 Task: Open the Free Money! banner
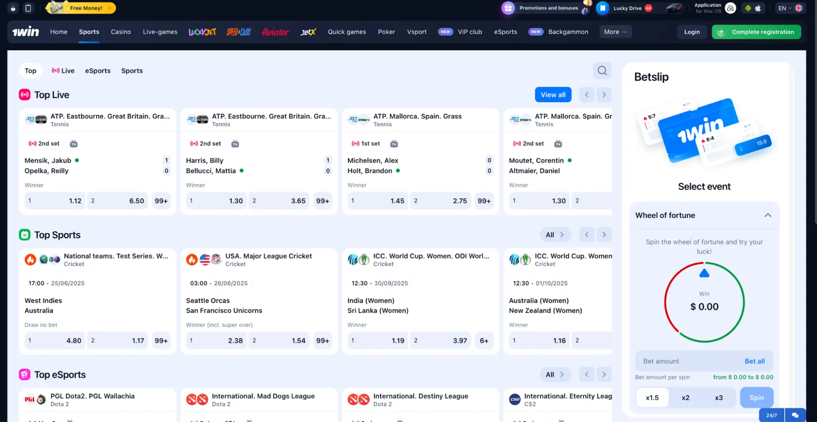click(81, 8)
